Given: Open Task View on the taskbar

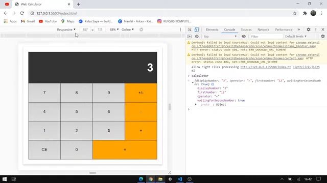Looking at the screenshot, I should click(x=14, y=179).
